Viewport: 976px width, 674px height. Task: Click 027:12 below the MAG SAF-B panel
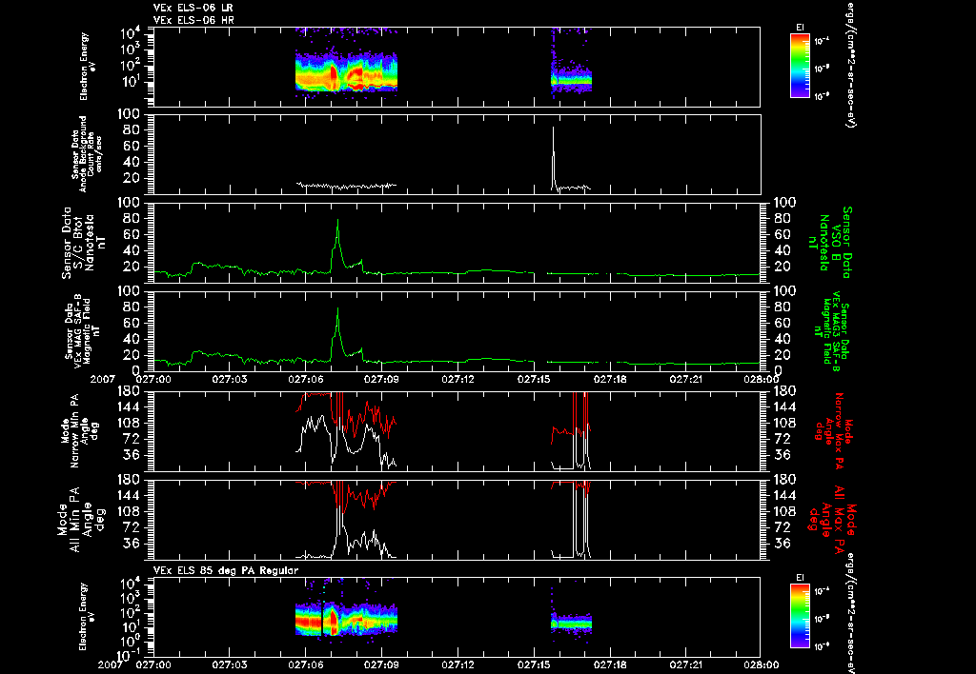point(457,379)
